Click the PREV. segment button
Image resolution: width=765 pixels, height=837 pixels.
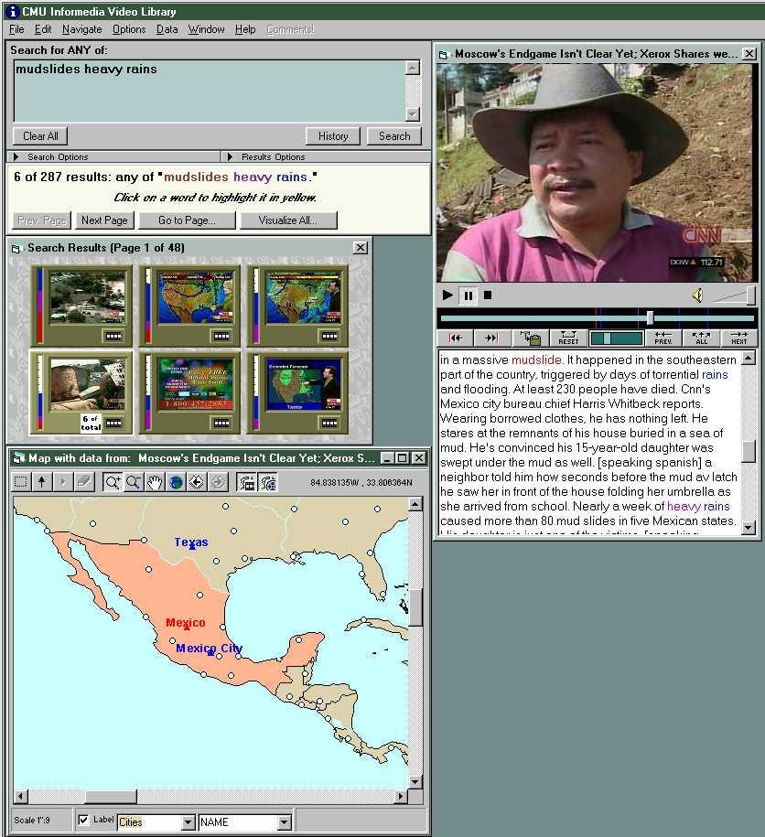663,338
